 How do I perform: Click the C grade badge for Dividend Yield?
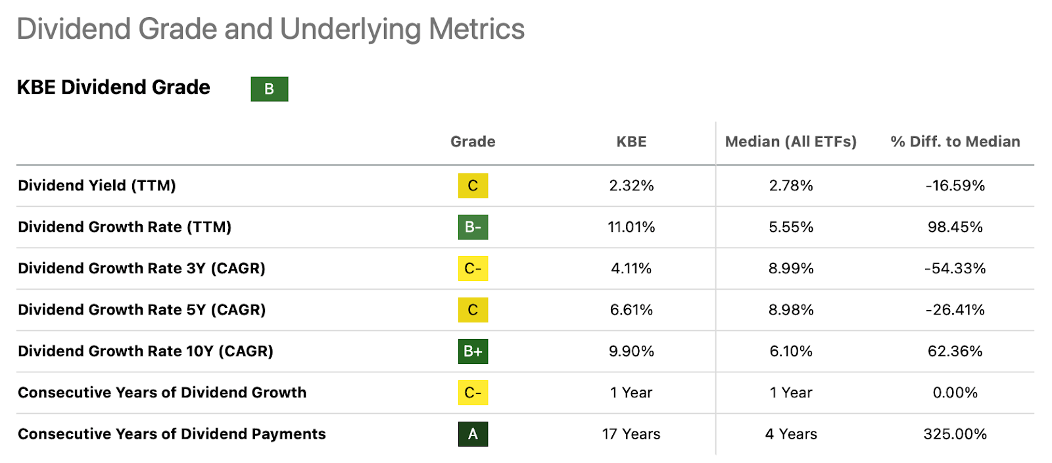coord(473,186)
